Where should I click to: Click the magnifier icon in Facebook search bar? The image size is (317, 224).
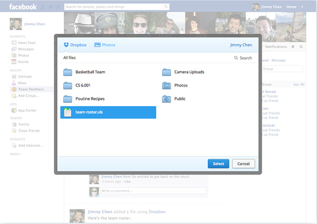(166, 7)
